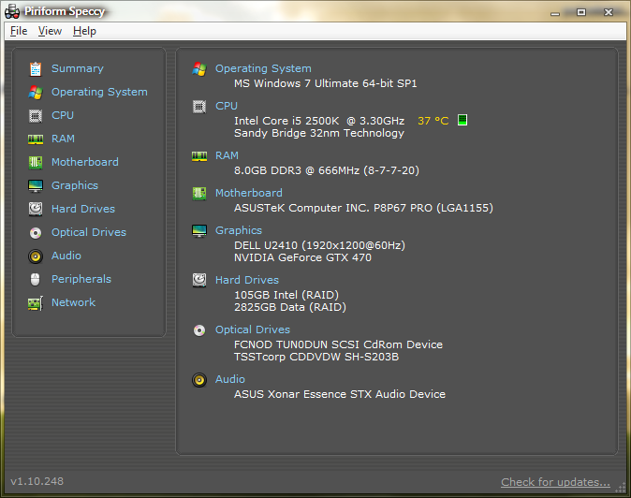
Task: Click the RAM icon in summary pane
Action: [x=199, y=156]
